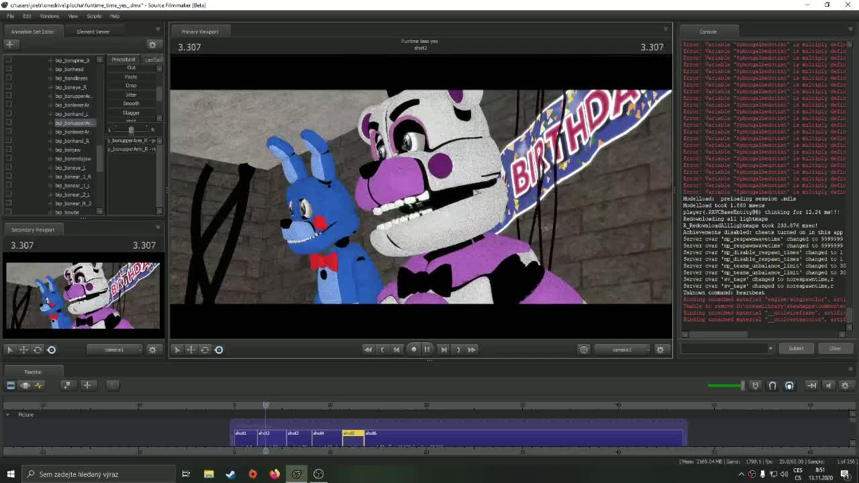
Task: Switch to the Element Viewer tab
Action: pos(93,32)
